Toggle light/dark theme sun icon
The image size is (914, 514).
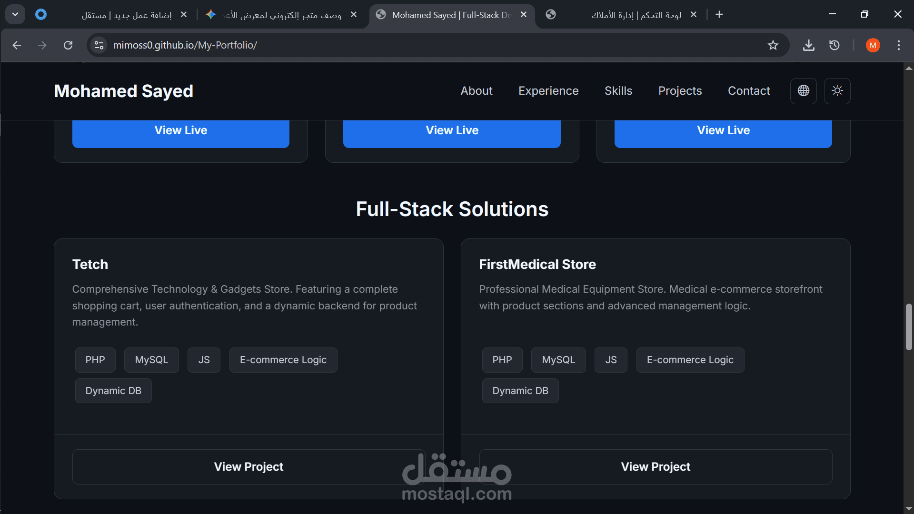(x=837, y=91)
